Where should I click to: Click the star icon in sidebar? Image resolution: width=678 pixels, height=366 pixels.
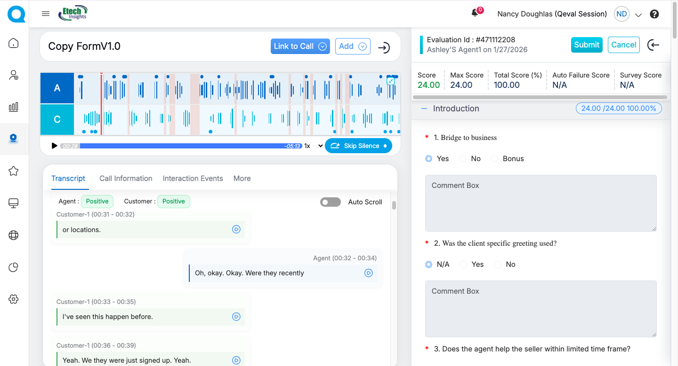(x=14, y=171)
